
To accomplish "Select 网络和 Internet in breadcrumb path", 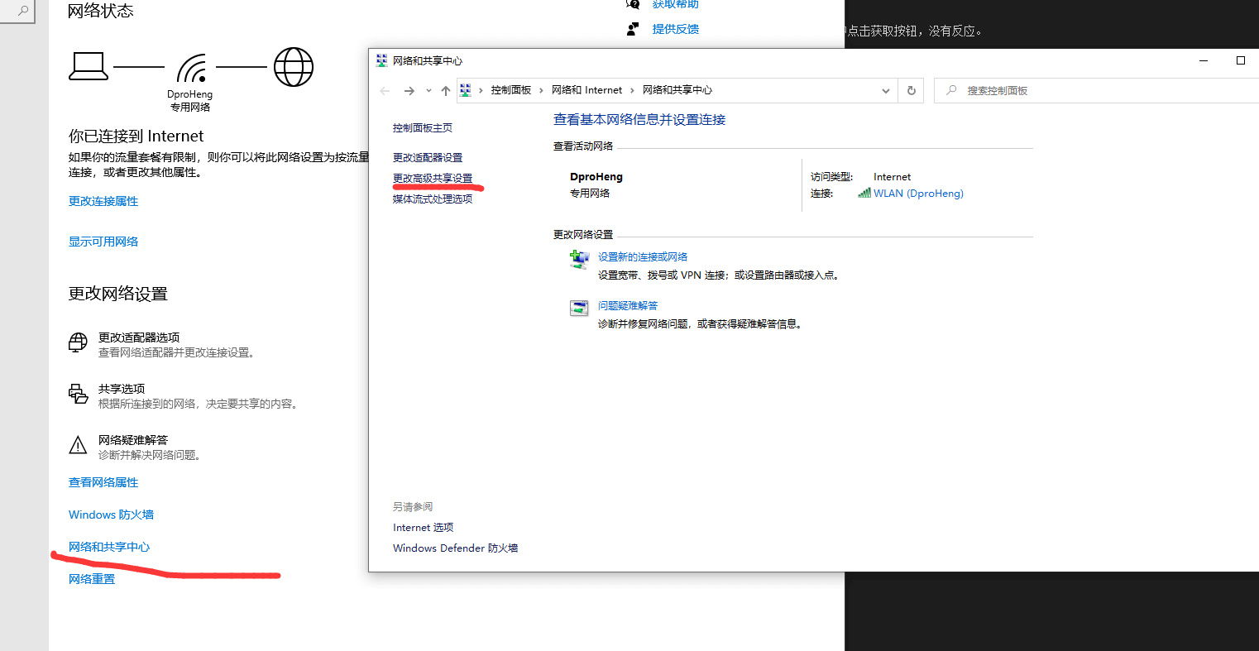I will pyautogui.click(x=586, y=90).
